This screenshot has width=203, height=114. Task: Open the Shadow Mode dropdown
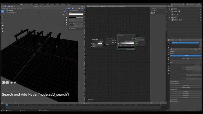[x=194, y=69]
